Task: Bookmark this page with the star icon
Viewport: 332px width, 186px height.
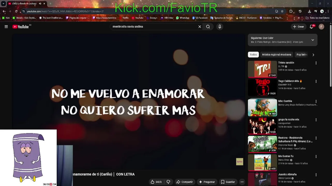Action: (x=282, y=11)
